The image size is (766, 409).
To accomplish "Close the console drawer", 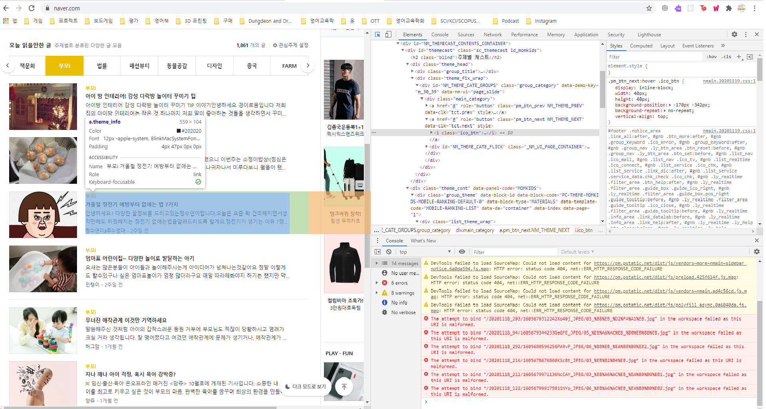I will click(x=756, y=240).
